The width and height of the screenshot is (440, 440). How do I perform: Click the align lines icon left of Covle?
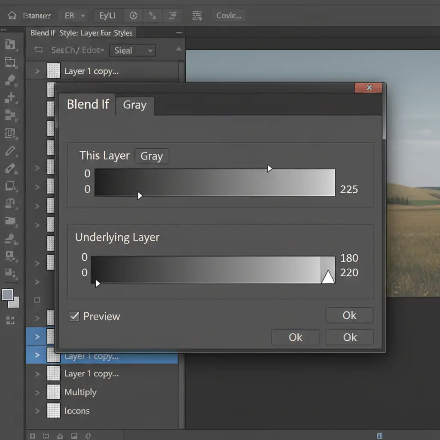197,16
